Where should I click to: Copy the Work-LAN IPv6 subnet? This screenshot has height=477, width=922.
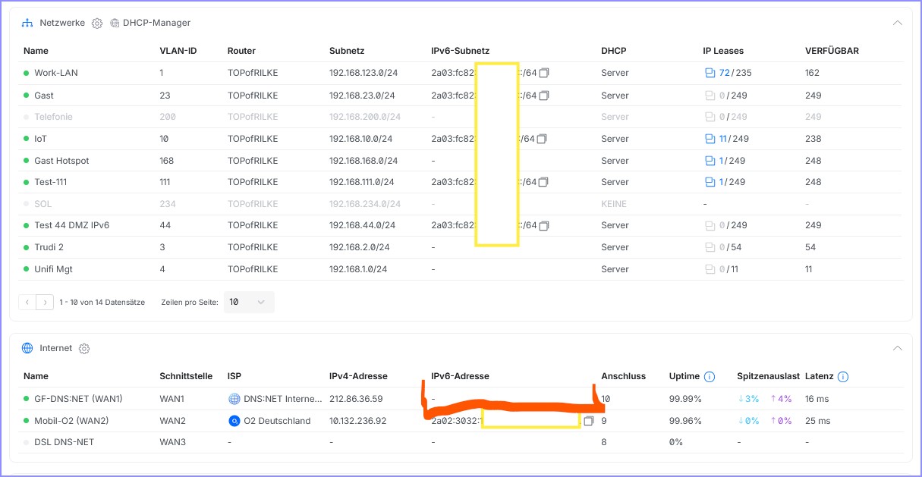tap(544, 74)
